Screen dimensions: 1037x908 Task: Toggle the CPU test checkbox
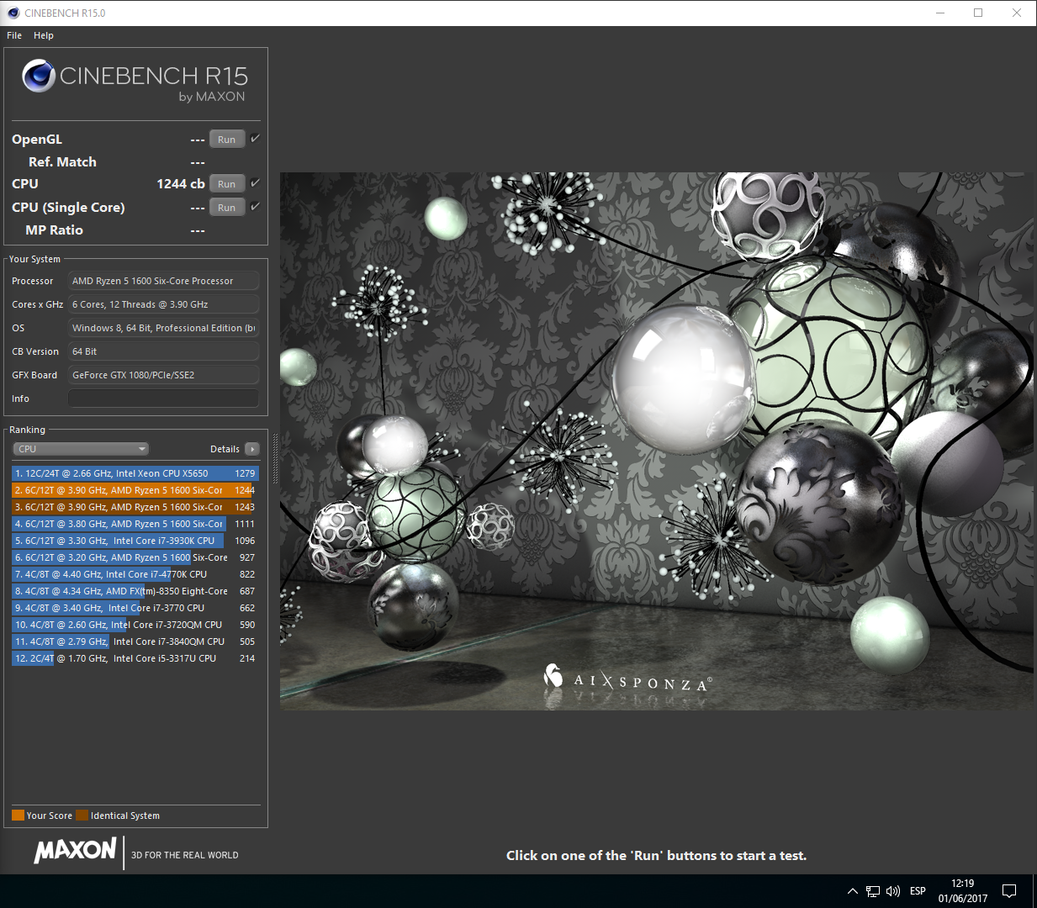255,182
